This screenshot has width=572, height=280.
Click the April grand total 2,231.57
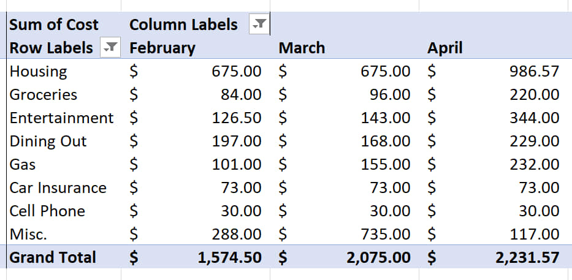tap(527, 258)
